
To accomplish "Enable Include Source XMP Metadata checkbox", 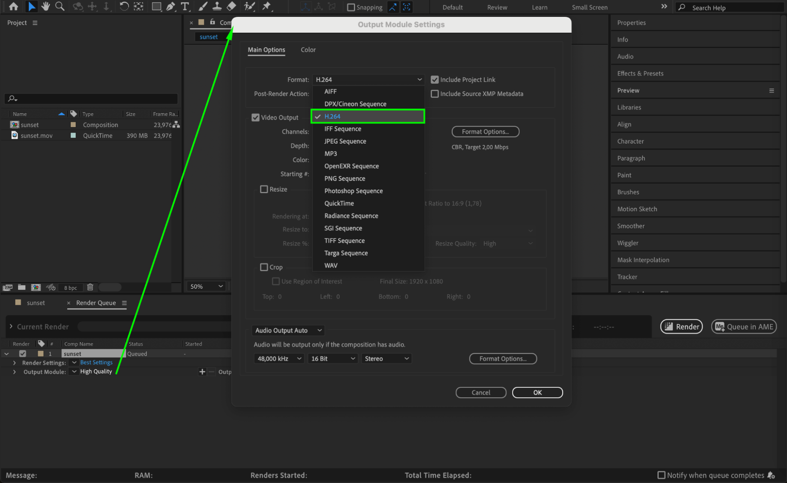I will pyautogui.click(x=435, y=94).
